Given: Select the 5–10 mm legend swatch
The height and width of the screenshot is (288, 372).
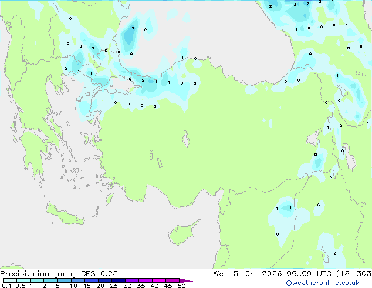Looking at the screenshot, I should [64, 280].
